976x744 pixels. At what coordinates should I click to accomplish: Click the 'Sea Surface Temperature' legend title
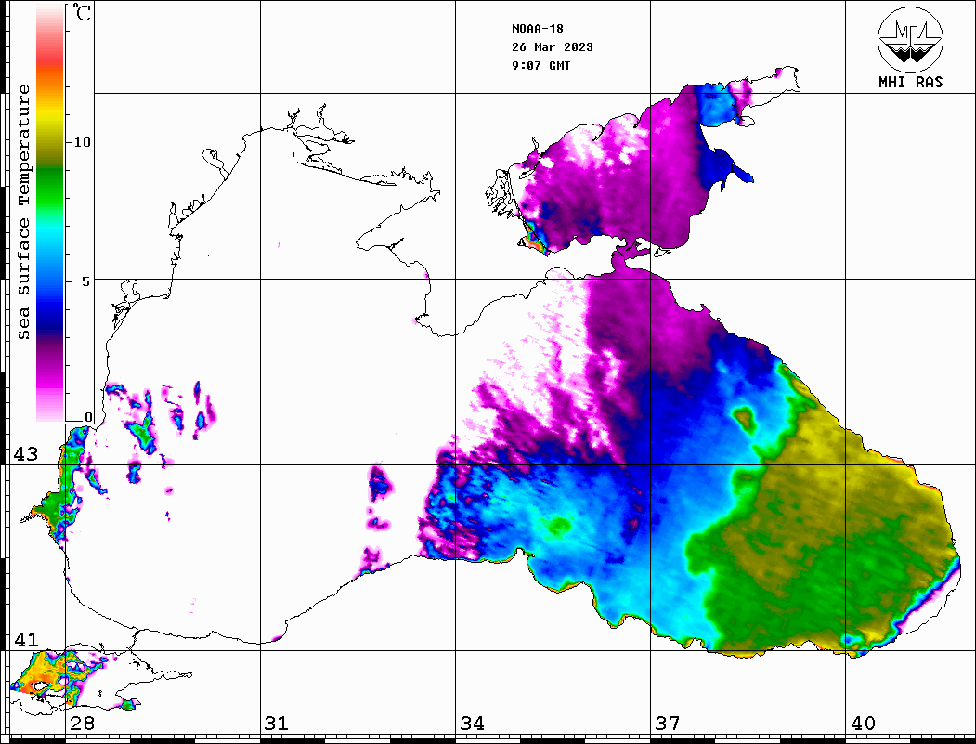click(x=23, y=212)
